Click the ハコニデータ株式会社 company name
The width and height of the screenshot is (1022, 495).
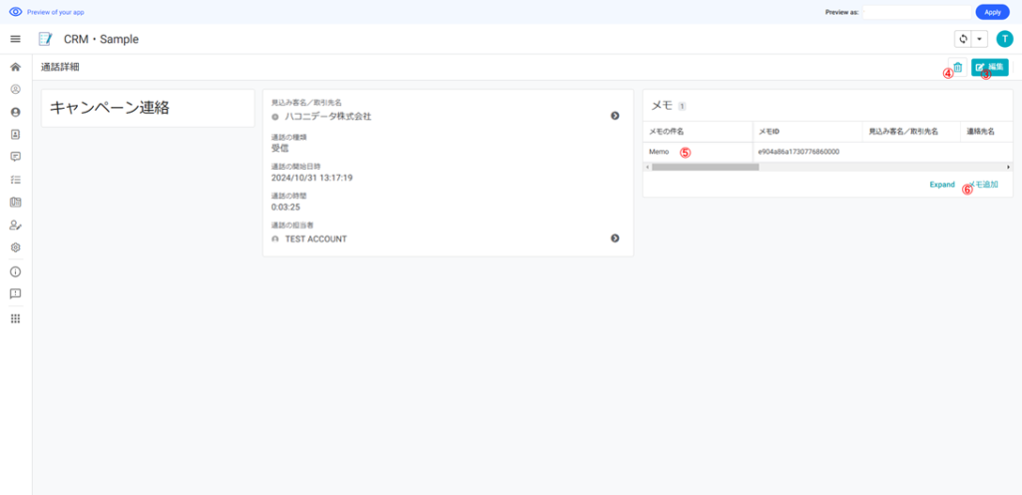pyautogui.click(x=327, y=116)
